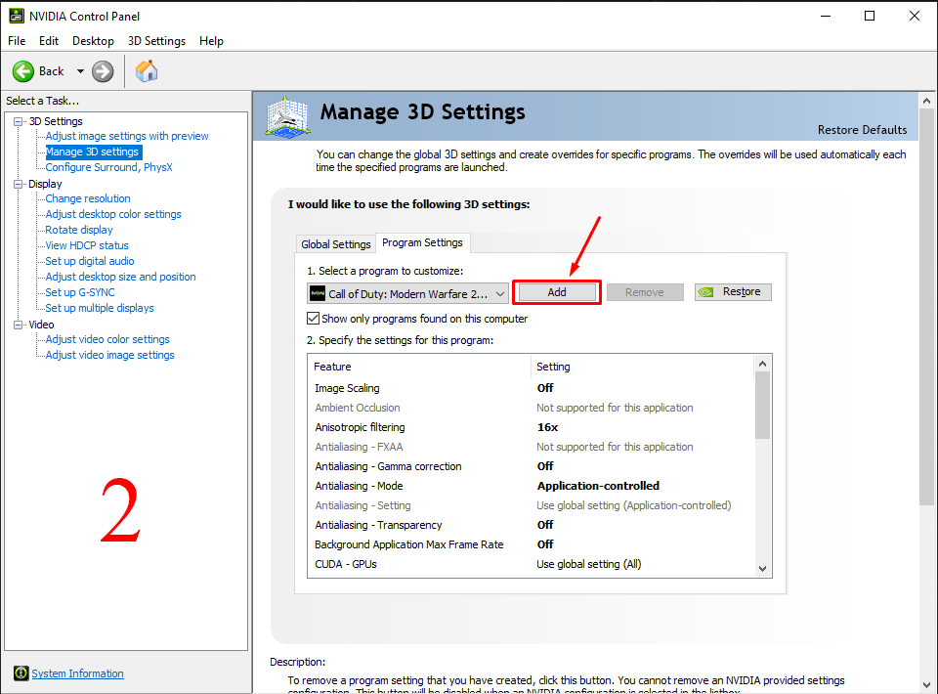Open Adjust video color settings
Screen dimensions: 938x694
pyautogui.click(x=107, y=339)
